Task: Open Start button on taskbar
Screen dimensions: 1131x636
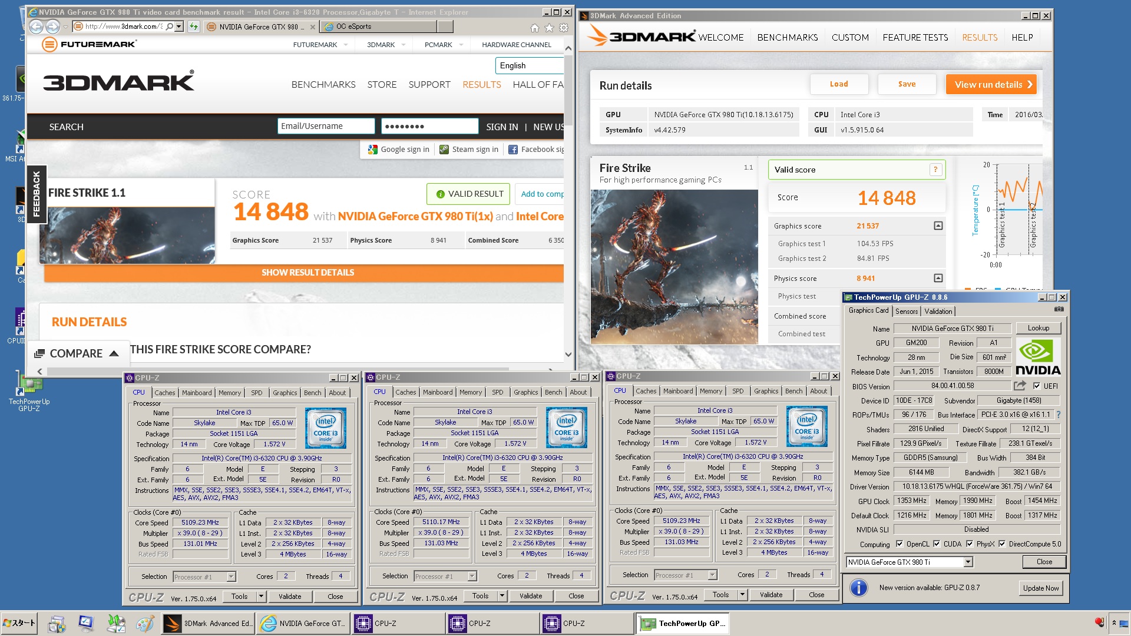Action: (x=19, y=623)
